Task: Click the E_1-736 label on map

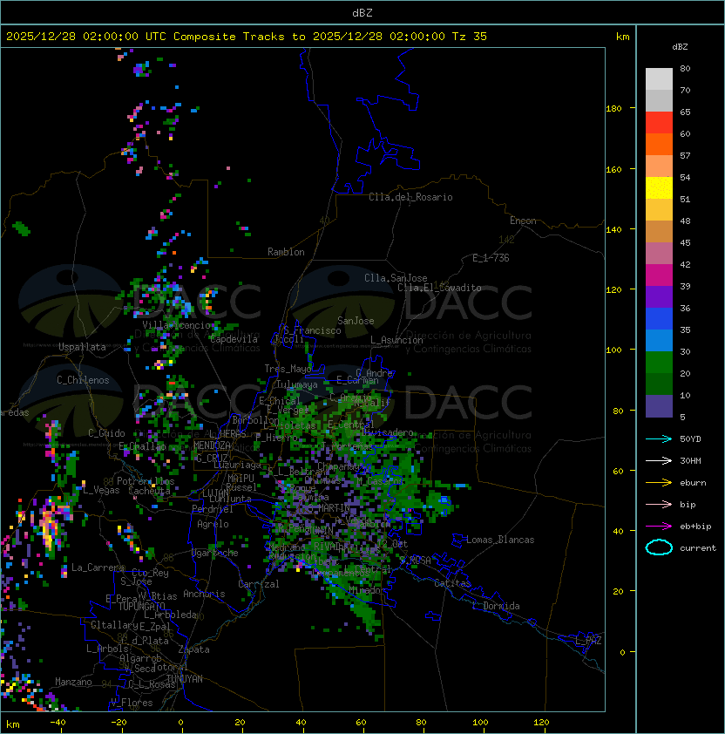Action: click(x=491, y=258)
